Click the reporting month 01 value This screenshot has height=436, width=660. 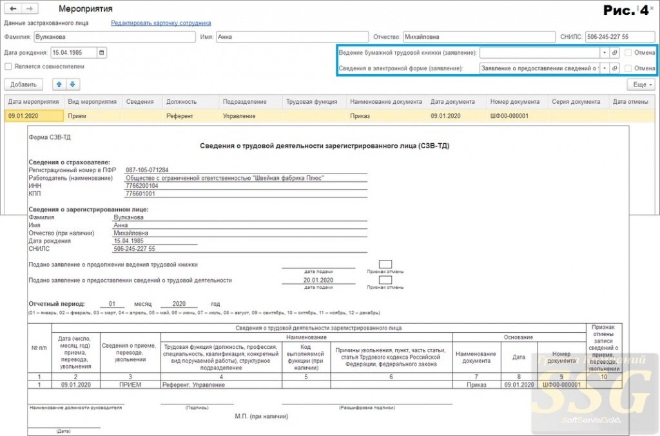112,304
